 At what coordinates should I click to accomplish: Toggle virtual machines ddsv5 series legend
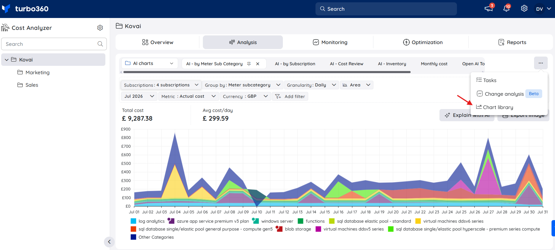pyautogui.click(x=350, y=229)
